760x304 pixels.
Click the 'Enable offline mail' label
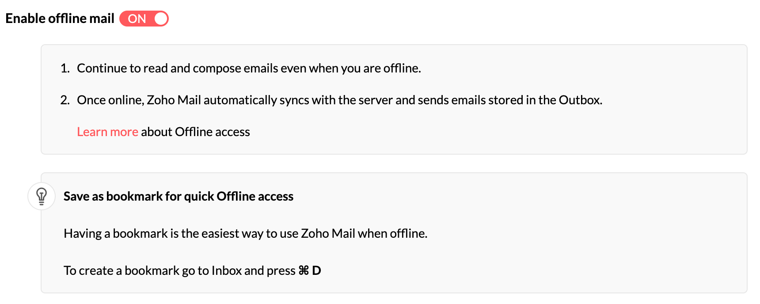click(x=60, y=19)
